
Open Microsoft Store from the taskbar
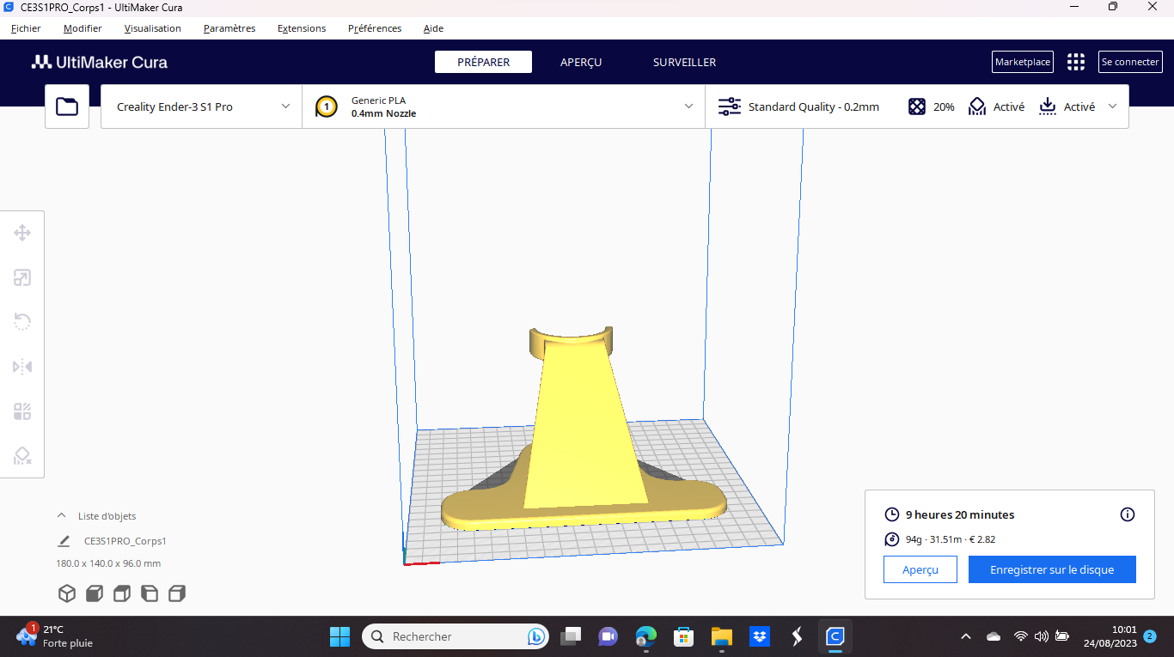click(683, 636)
